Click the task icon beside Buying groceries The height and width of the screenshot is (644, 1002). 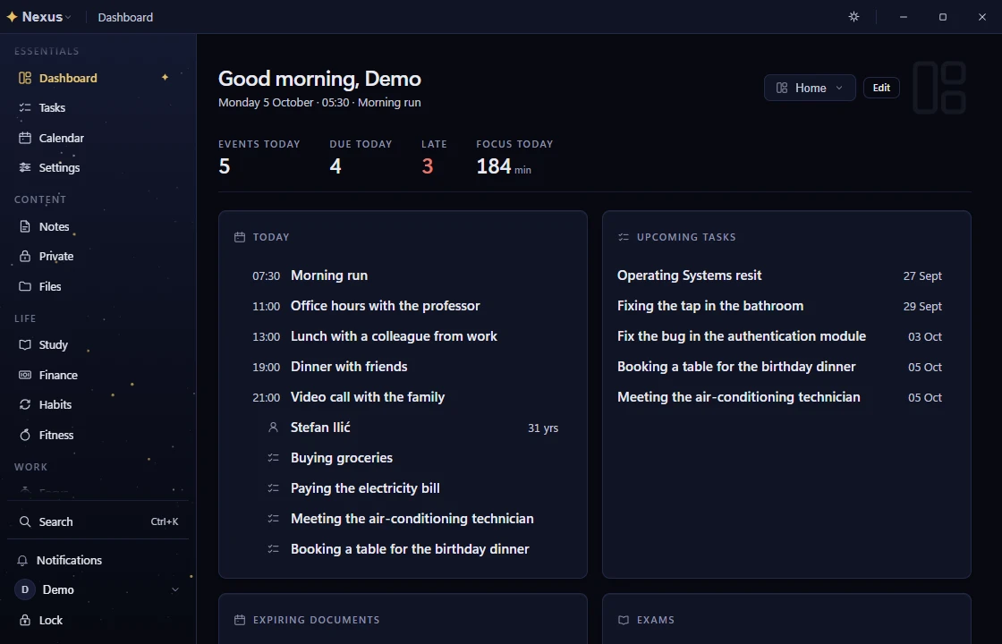[273, 458]
